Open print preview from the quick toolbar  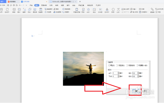pyautogui.click(x=17, y=5)
